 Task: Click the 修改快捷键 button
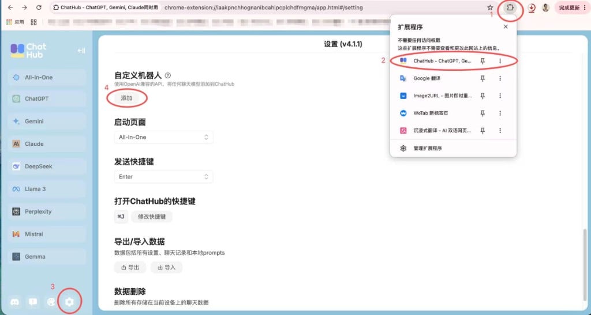(152, 217)
